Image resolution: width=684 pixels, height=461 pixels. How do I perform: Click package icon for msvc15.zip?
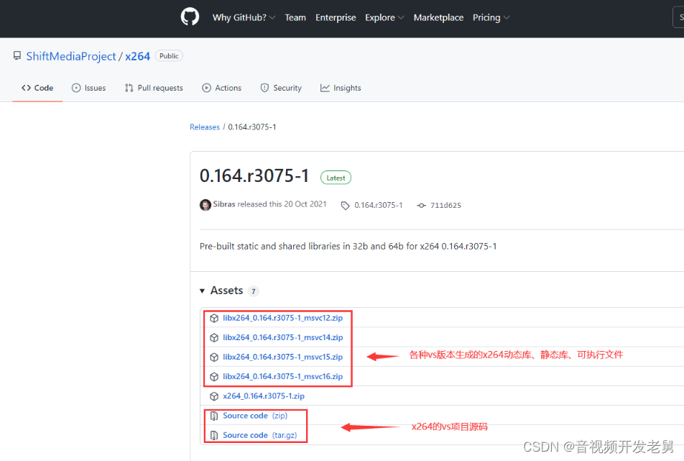[214, 357]
